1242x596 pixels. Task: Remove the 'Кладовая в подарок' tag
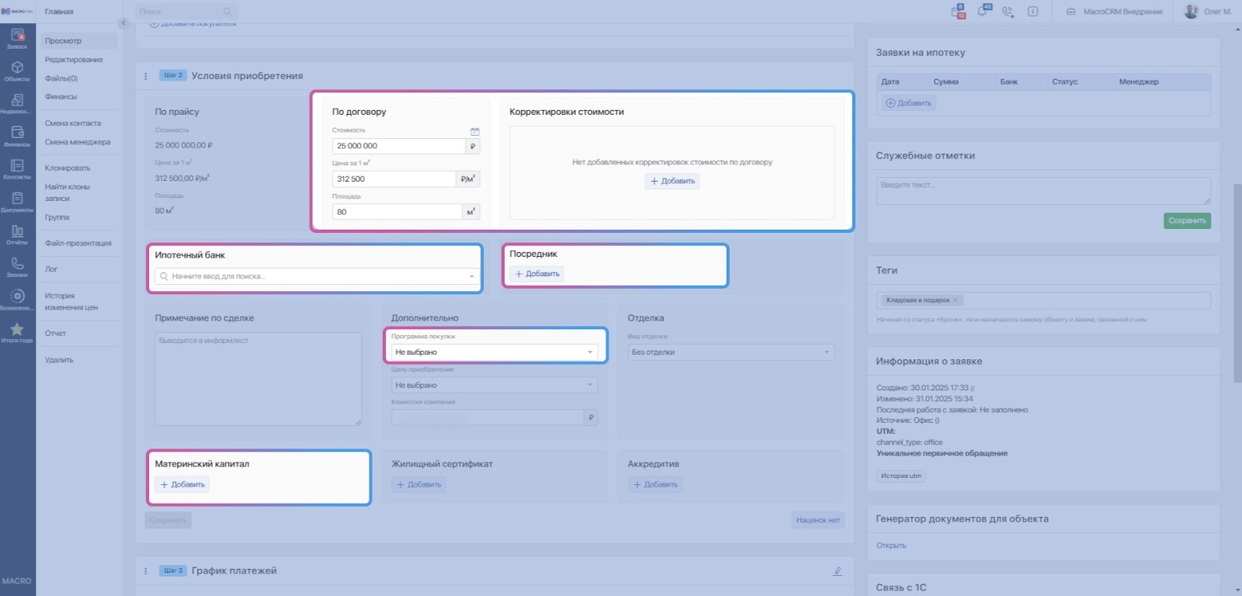click(956, 300)
